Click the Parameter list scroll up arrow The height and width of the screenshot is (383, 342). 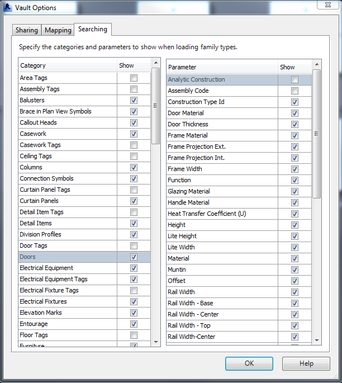click(317, 64)
